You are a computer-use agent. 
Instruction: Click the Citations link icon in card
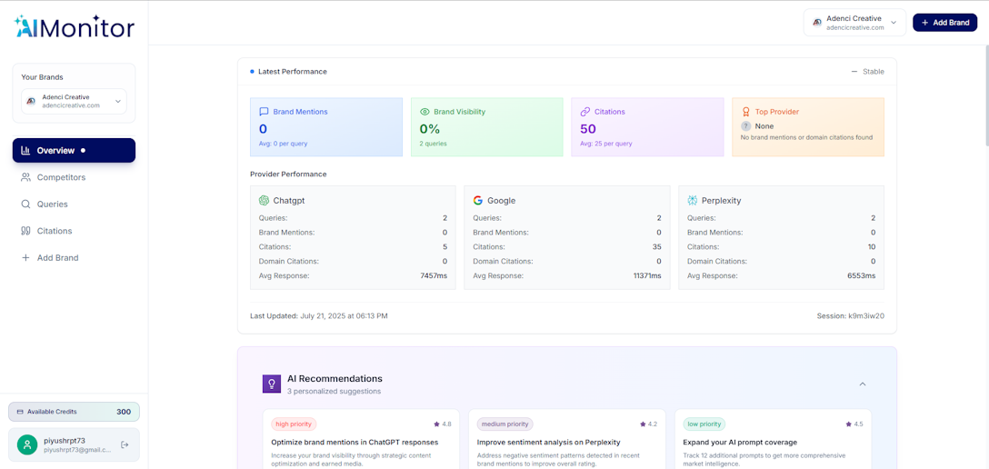[x=584, y=112]
